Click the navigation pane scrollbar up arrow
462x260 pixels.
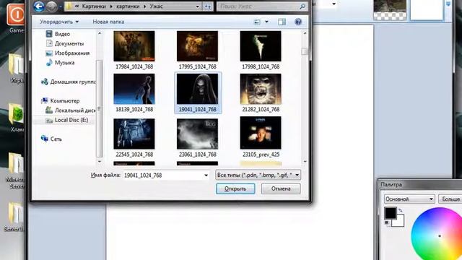tap(100, 33)
